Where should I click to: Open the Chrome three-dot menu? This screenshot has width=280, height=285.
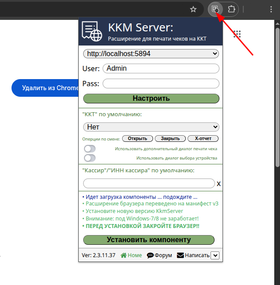coord(271,9)
